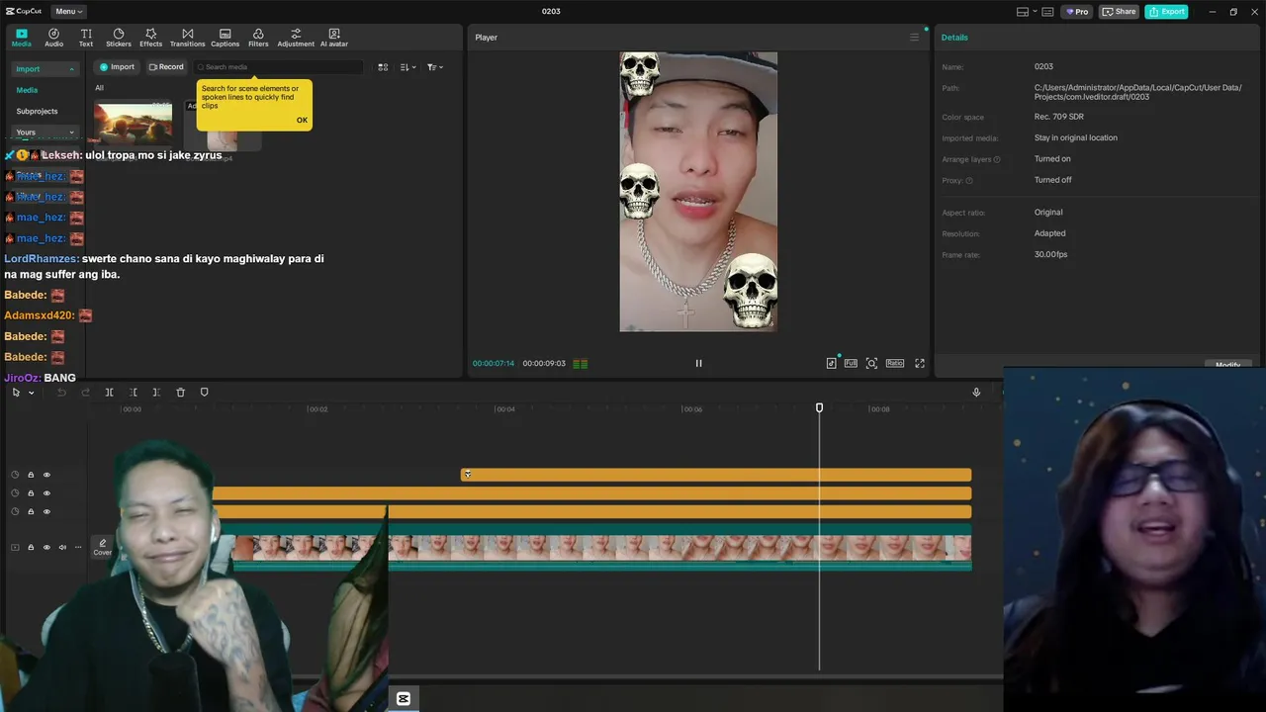Toggle visibility of second sticker track
This screenshot has height=712, width=1266.
46,493
